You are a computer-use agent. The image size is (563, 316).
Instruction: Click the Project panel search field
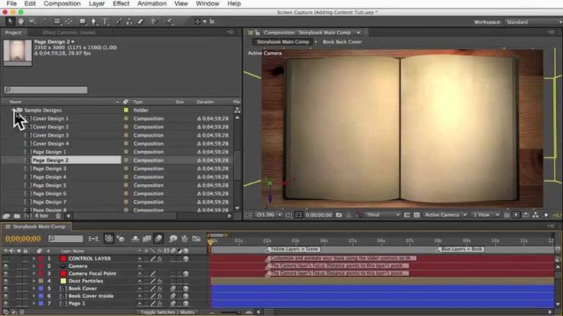point(46,90)
